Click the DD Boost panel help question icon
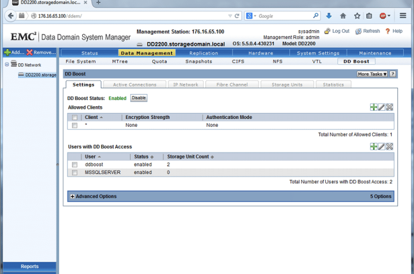The height and width of the screenshot is (274, 414). pos(393,74)
